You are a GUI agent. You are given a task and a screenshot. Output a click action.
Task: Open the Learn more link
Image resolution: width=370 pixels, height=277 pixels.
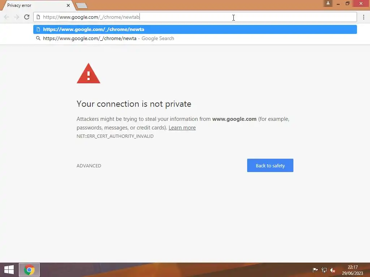(x=182, y=128)
